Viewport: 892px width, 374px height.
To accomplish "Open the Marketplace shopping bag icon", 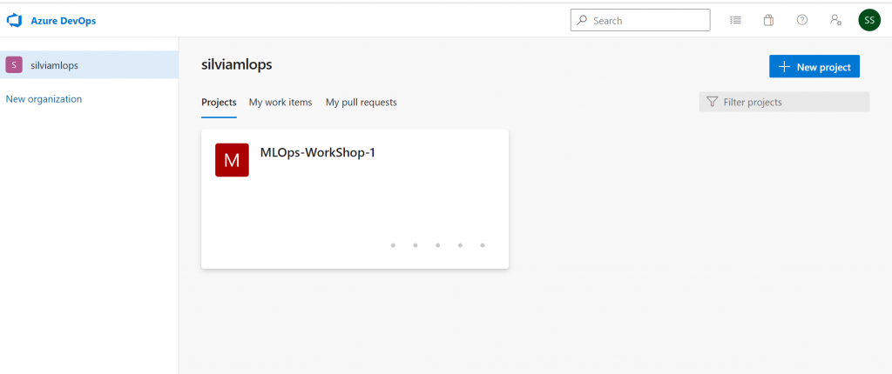I will (x=768, y=21).
